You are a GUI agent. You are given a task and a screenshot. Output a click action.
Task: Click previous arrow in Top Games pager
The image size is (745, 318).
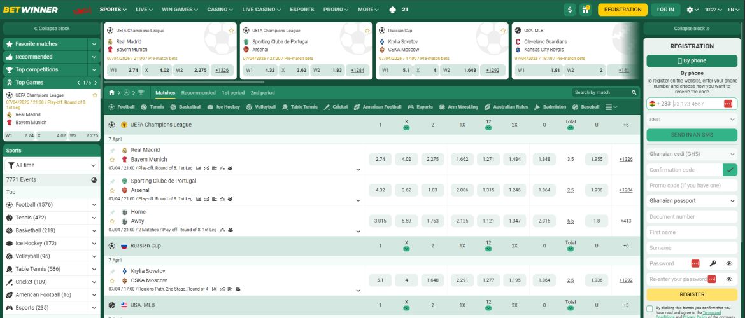click(x=79, y=83)
